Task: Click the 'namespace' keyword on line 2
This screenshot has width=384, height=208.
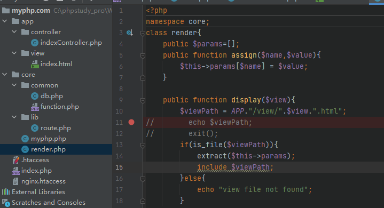Action: 165,21
